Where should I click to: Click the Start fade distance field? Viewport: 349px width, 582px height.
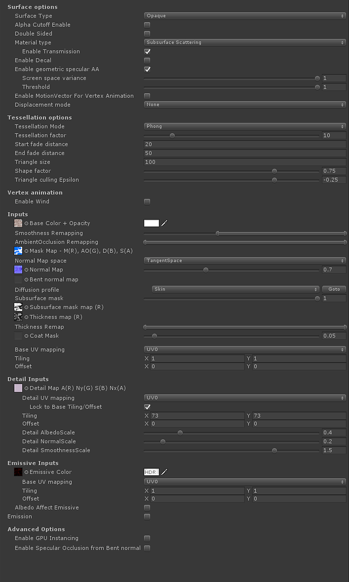(x=244, y=144)
